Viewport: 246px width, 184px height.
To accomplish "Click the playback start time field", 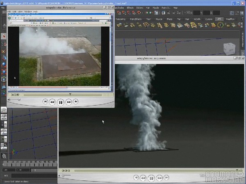I will coord(23,170).
